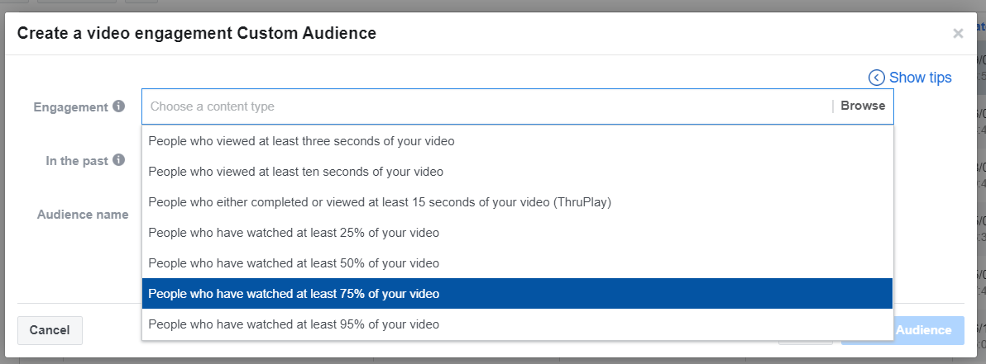Select watched at least 25% option

517,233
